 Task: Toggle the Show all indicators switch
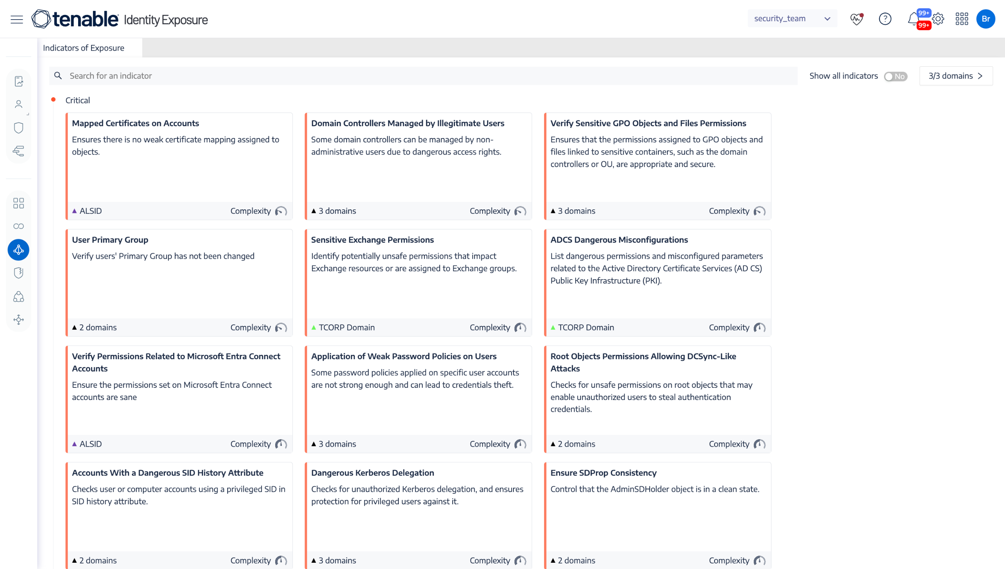(895, 76)
